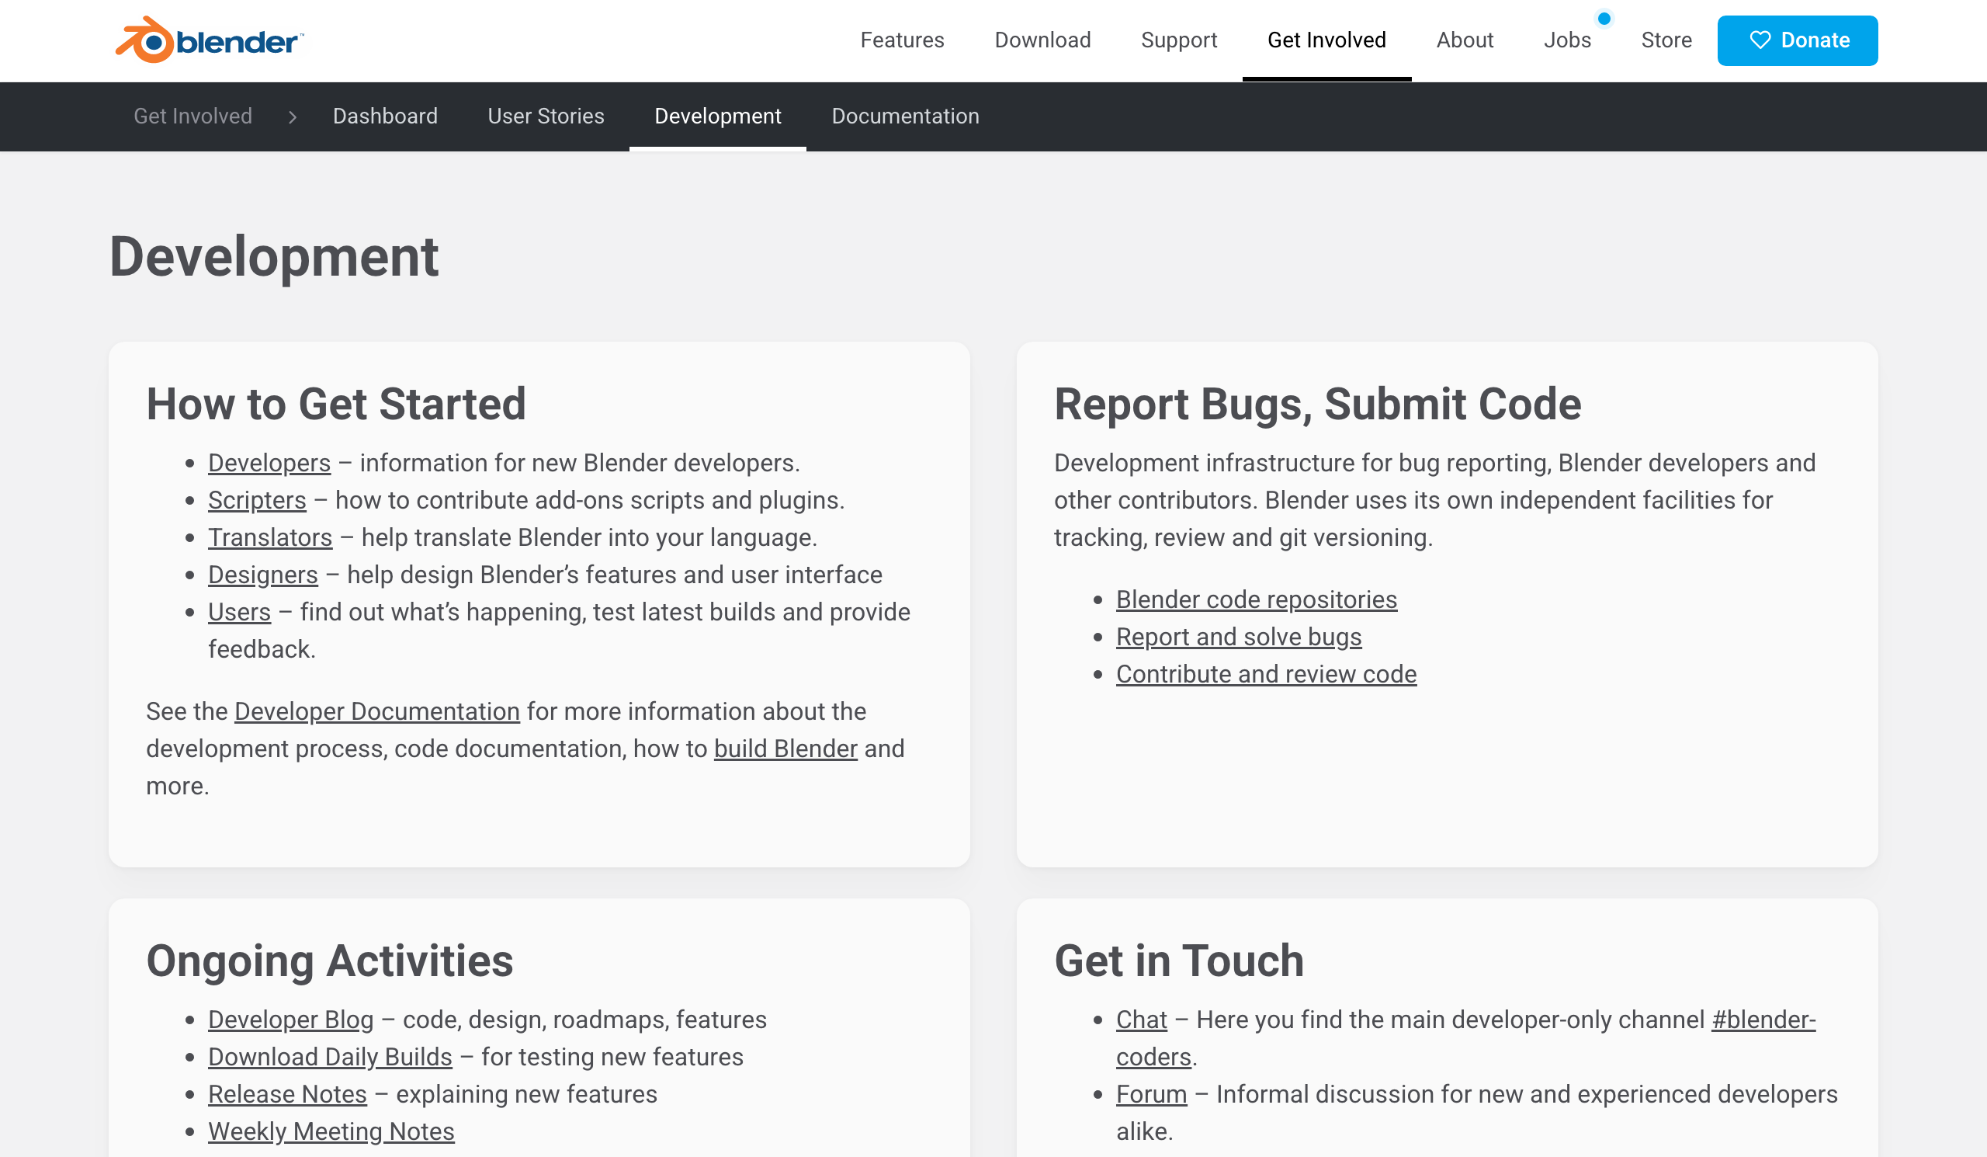Viewport: 1987px width, 1157px height.
Task: Click the Get in Touch heading
Action: [x=1179, y=961]
